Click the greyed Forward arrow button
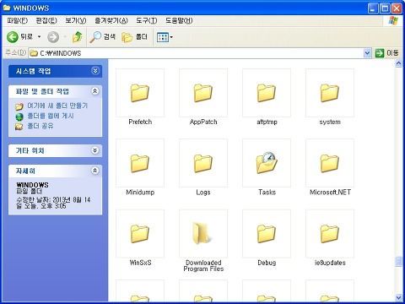The height and width of the screenshot is (304, 405). 53,37
